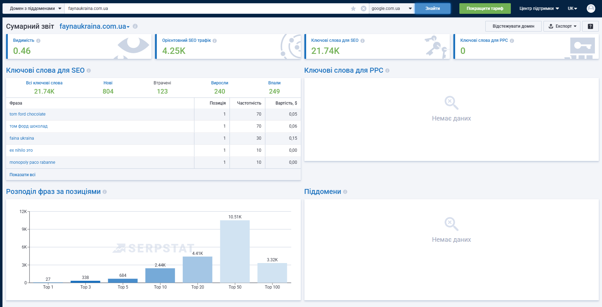Click the Top 5 bar in chart
Image resolution: width=602 pixels, height=307 pixels.
[x=123, y=281]
